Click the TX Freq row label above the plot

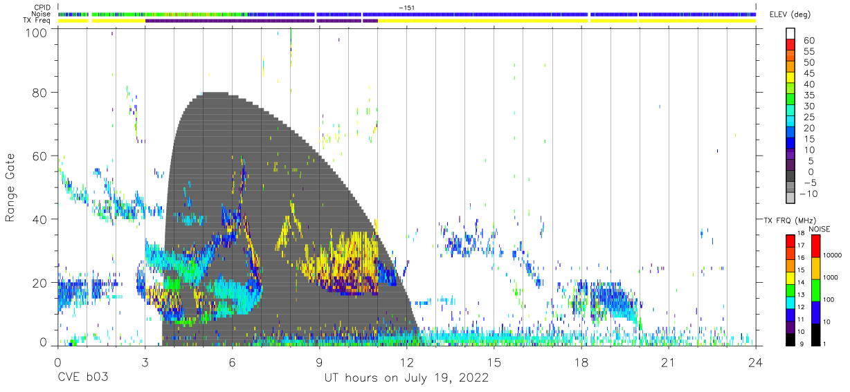[x=38, y=21]
